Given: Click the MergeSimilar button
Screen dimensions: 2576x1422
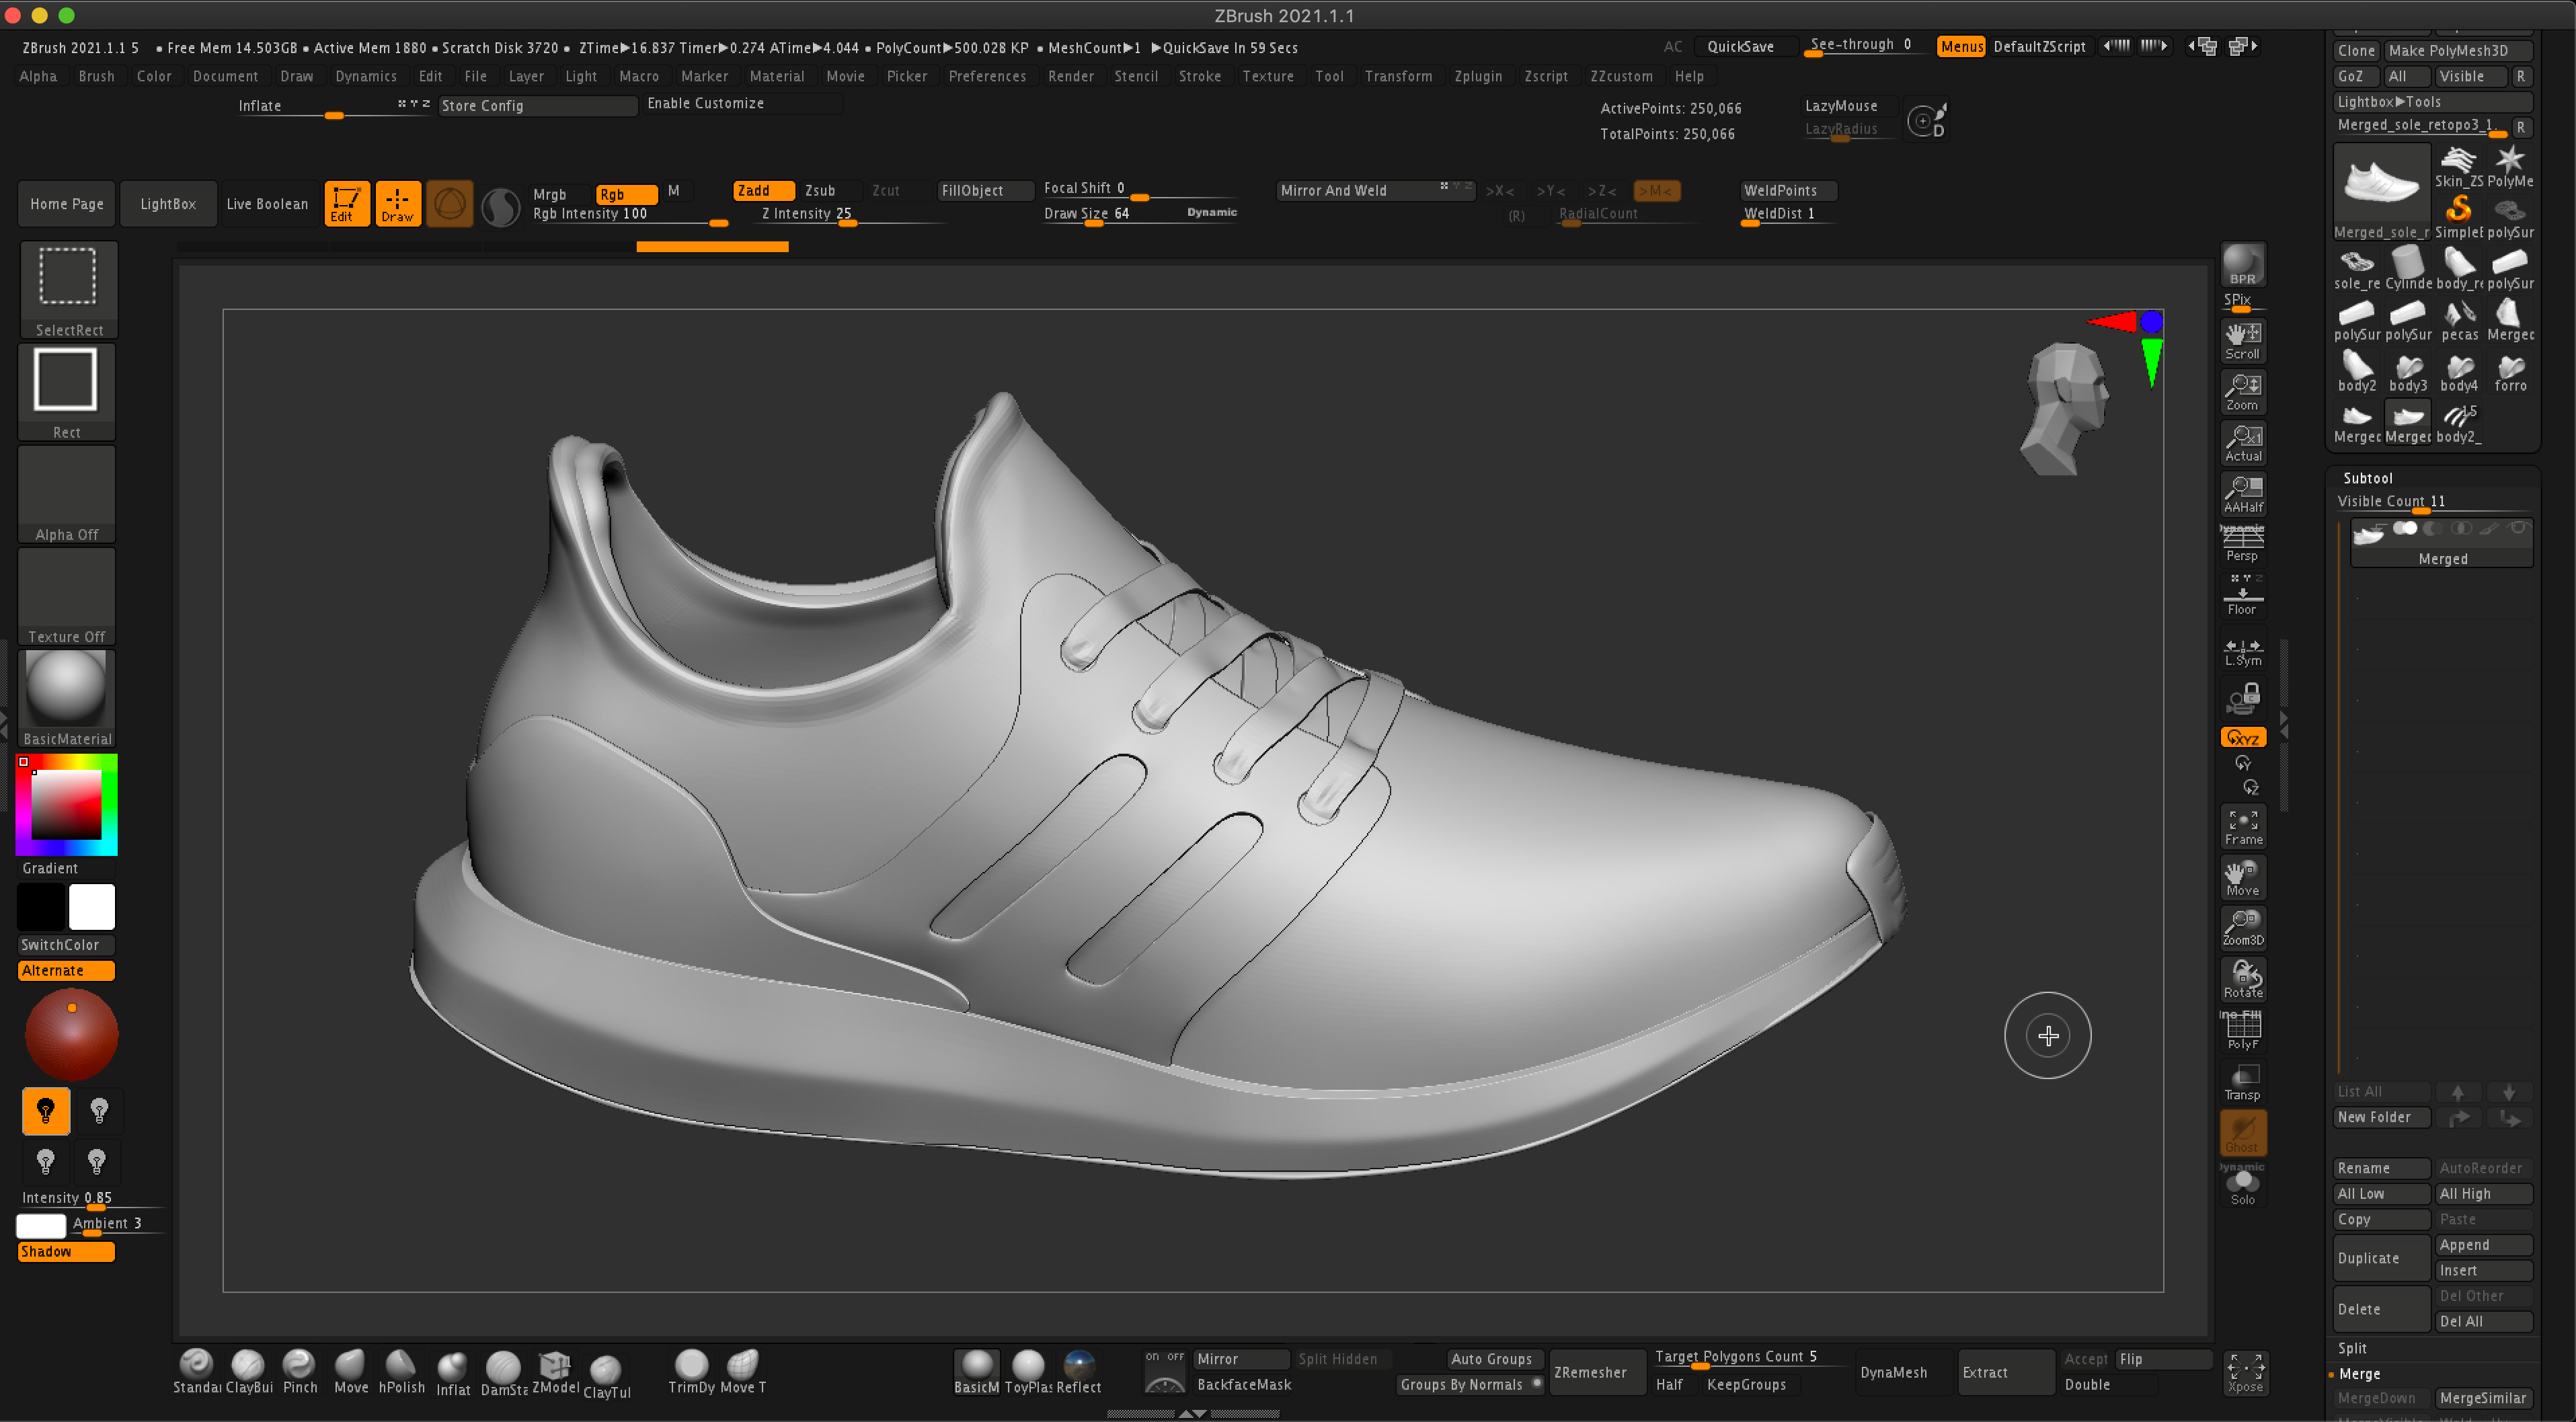Looking at the screenshot, I should point(2483,1398).
